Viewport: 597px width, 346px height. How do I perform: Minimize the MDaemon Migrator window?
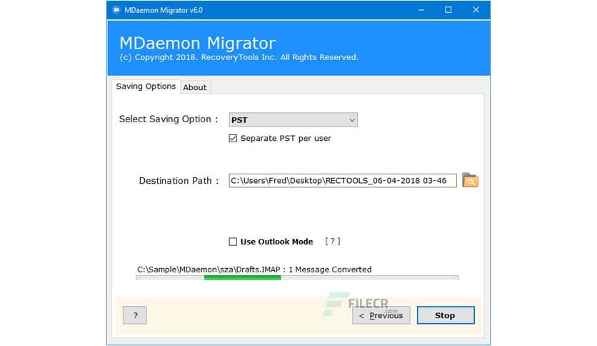pos(421,10)
